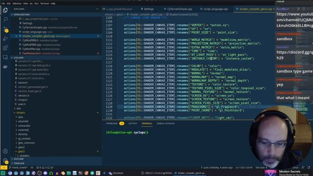Open the Explorer view in activity bar
Image resolution: width=313 pixels, height=176 pixels.
(x=5, y=10)
